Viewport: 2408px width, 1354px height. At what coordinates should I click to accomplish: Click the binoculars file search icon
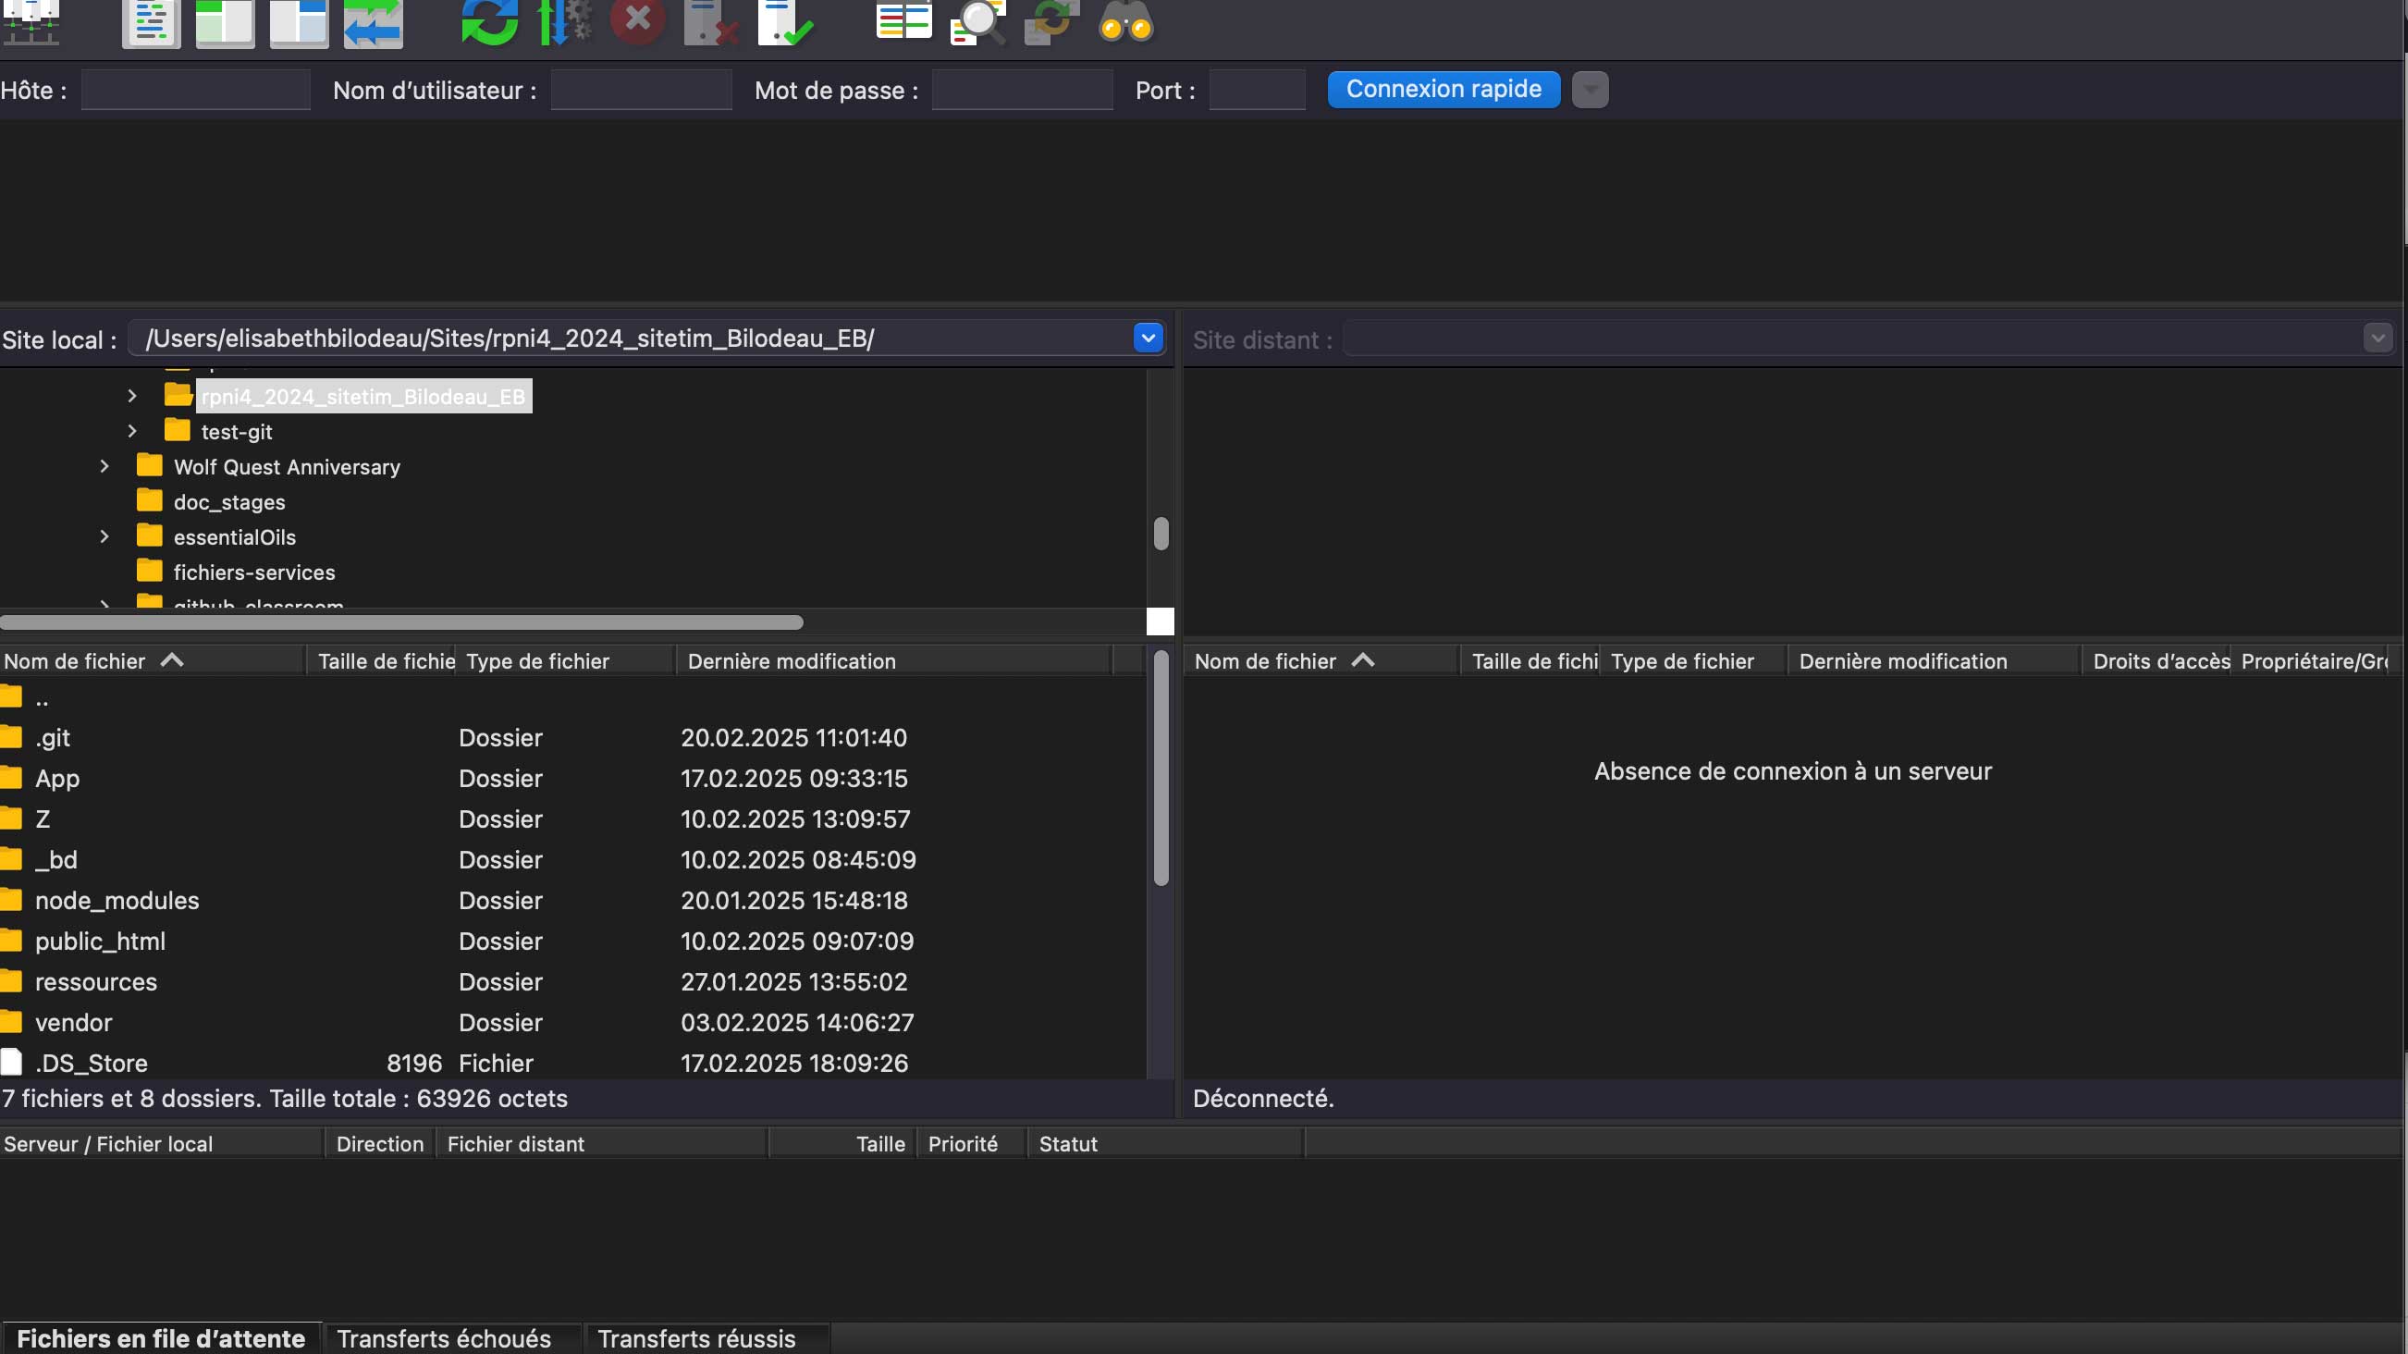tap(1125, 22)
